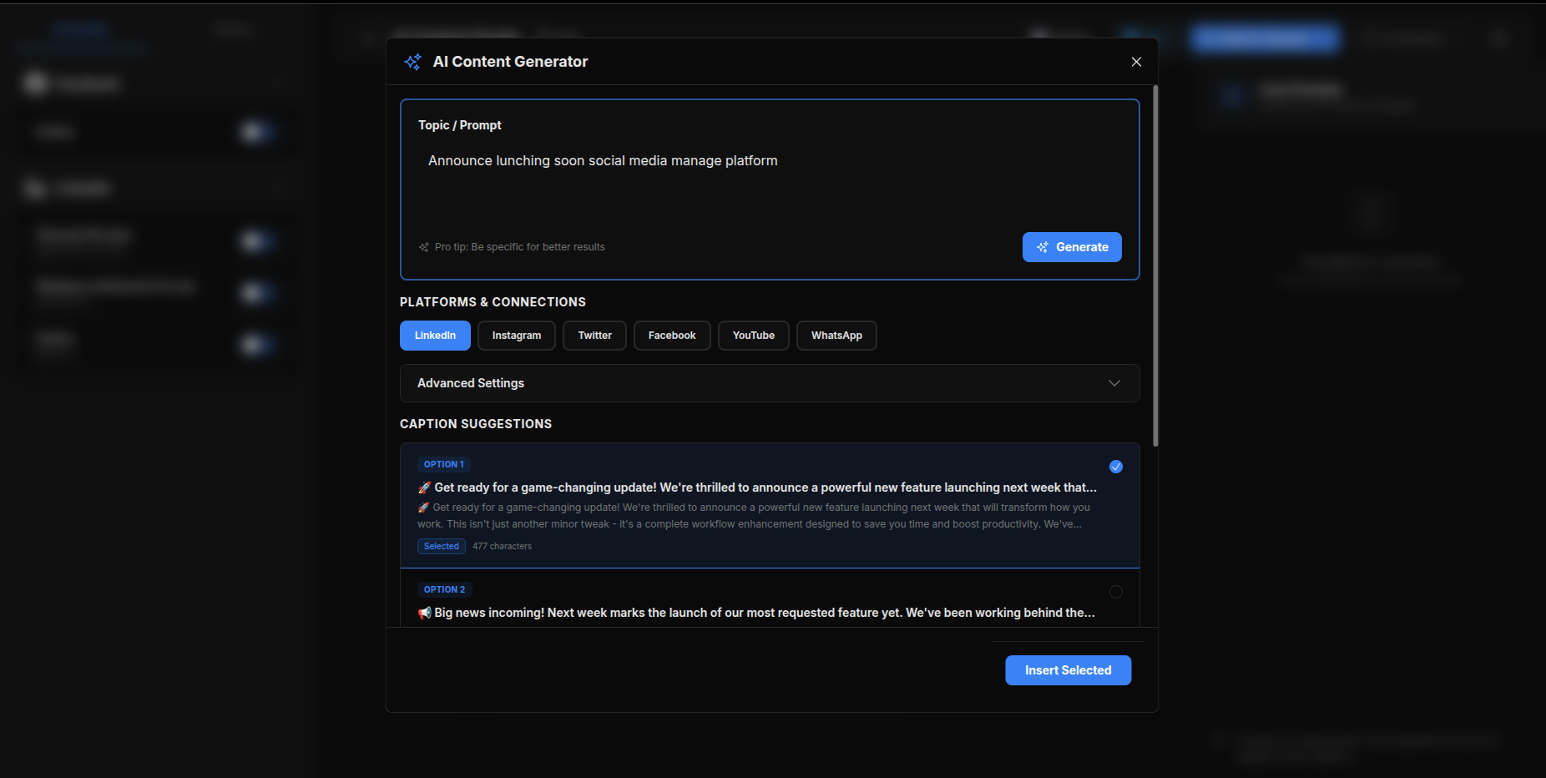Screen dimensions: 1546x778
Task: Close the AI Content Generator dialog
Action: coord(1136,62)
